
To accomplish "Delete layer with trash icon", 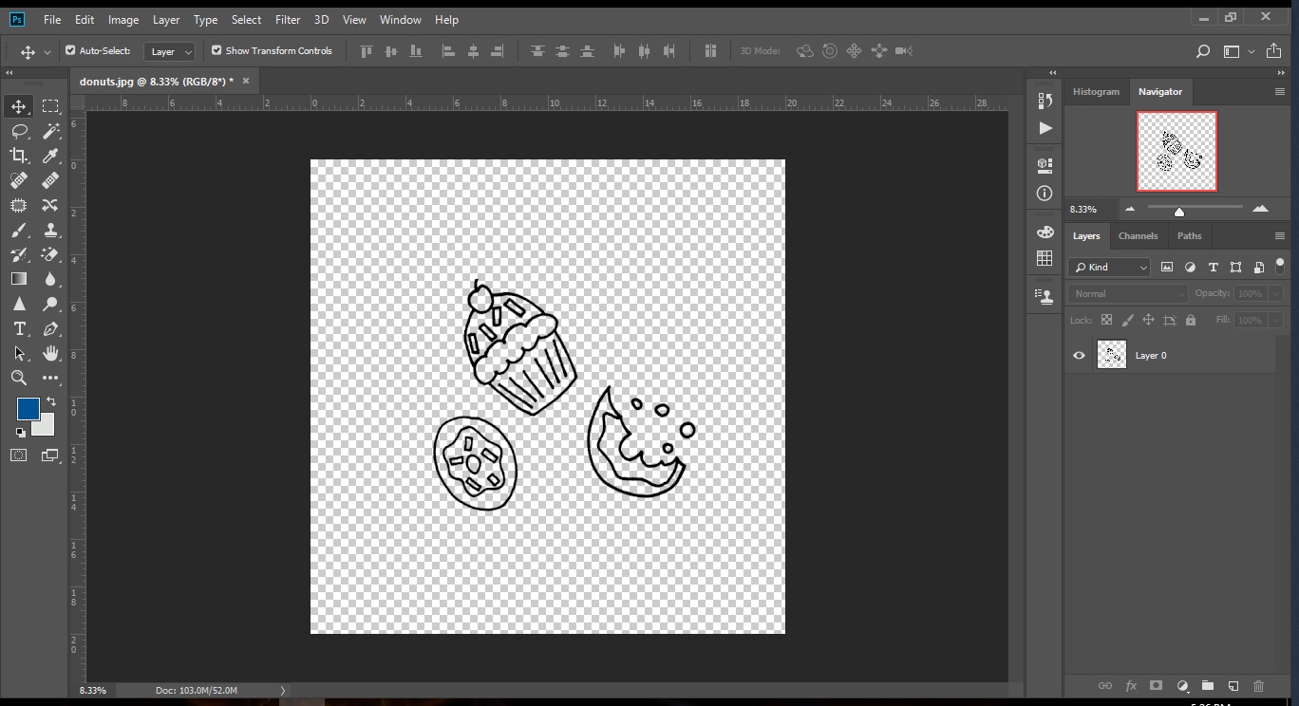I will pyautogui.click(x=1259, y=685).
